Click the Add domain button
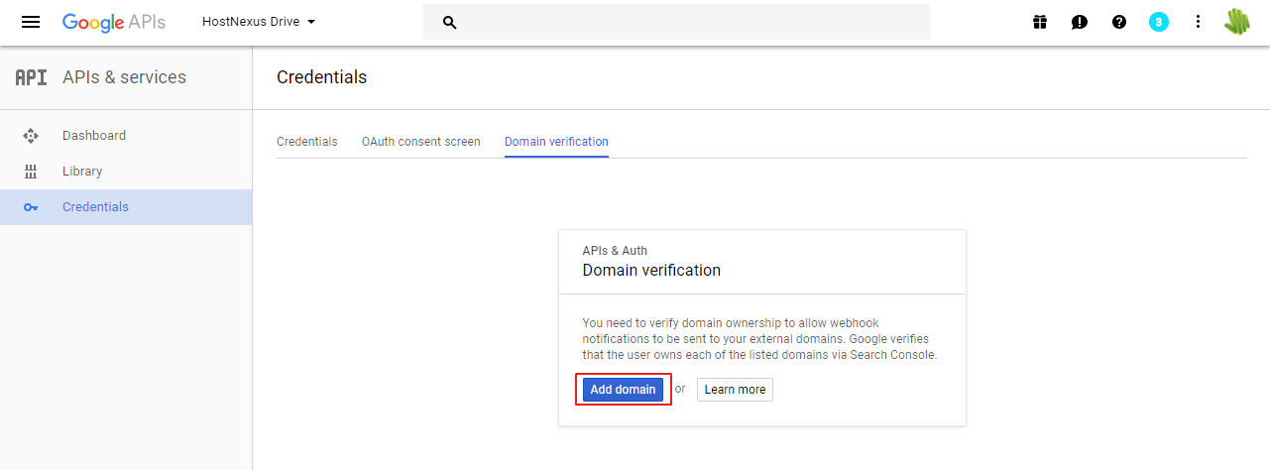This screenshot has height=470, width=1270. coord(623,390)
